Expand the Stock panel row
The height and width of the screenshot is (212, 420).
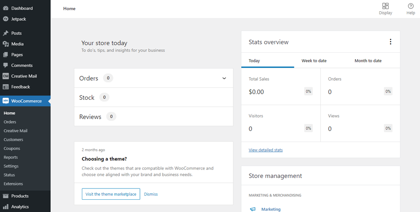(154, 97)
